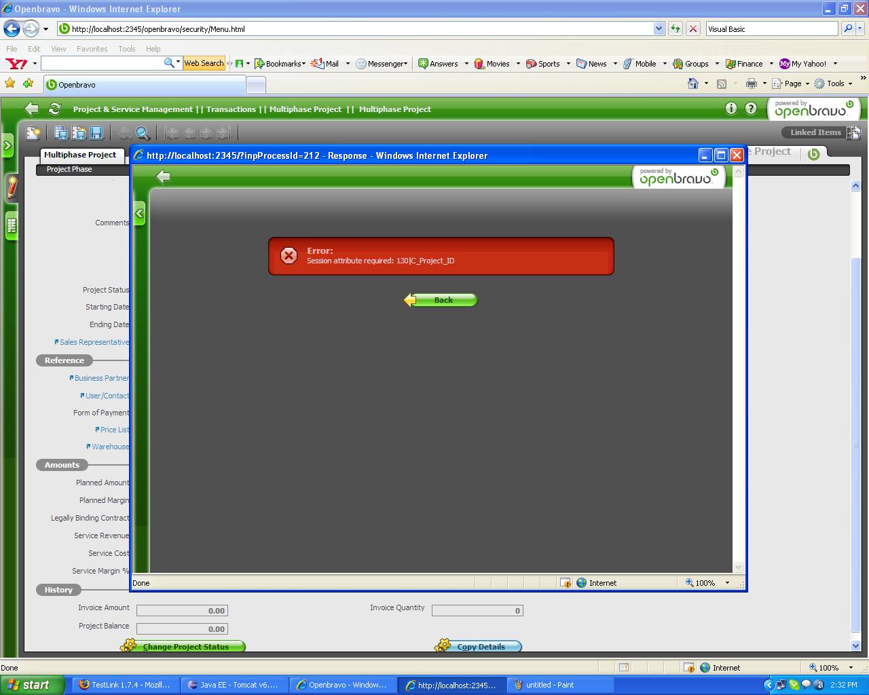Expand the left menu with the green arrow
The height and width of the screenshot is (695, 869).
coord(7,145)
